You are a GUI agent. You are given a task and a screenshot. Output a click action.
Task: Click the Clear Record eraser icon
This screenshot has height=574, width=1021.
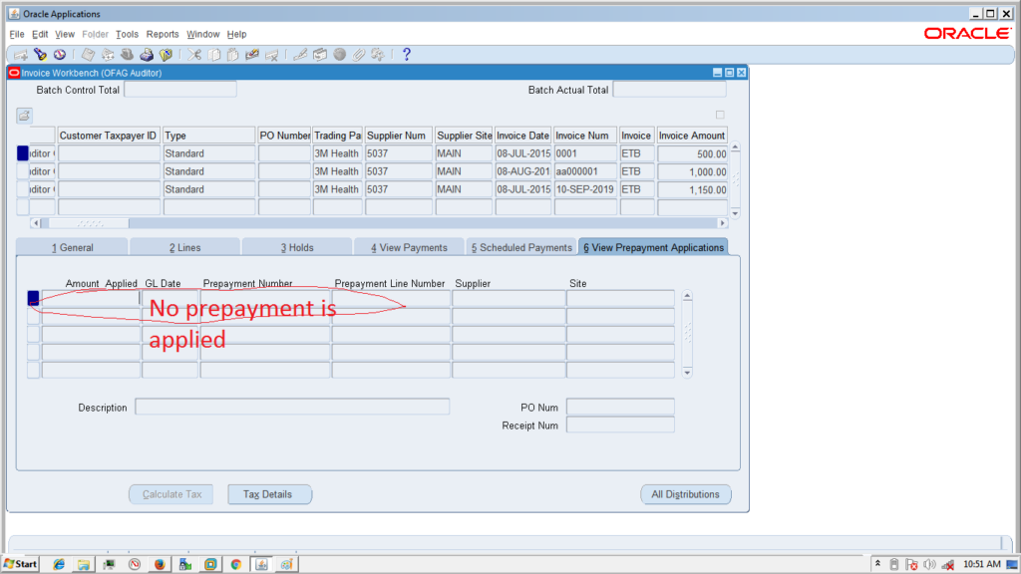[252, 55]
